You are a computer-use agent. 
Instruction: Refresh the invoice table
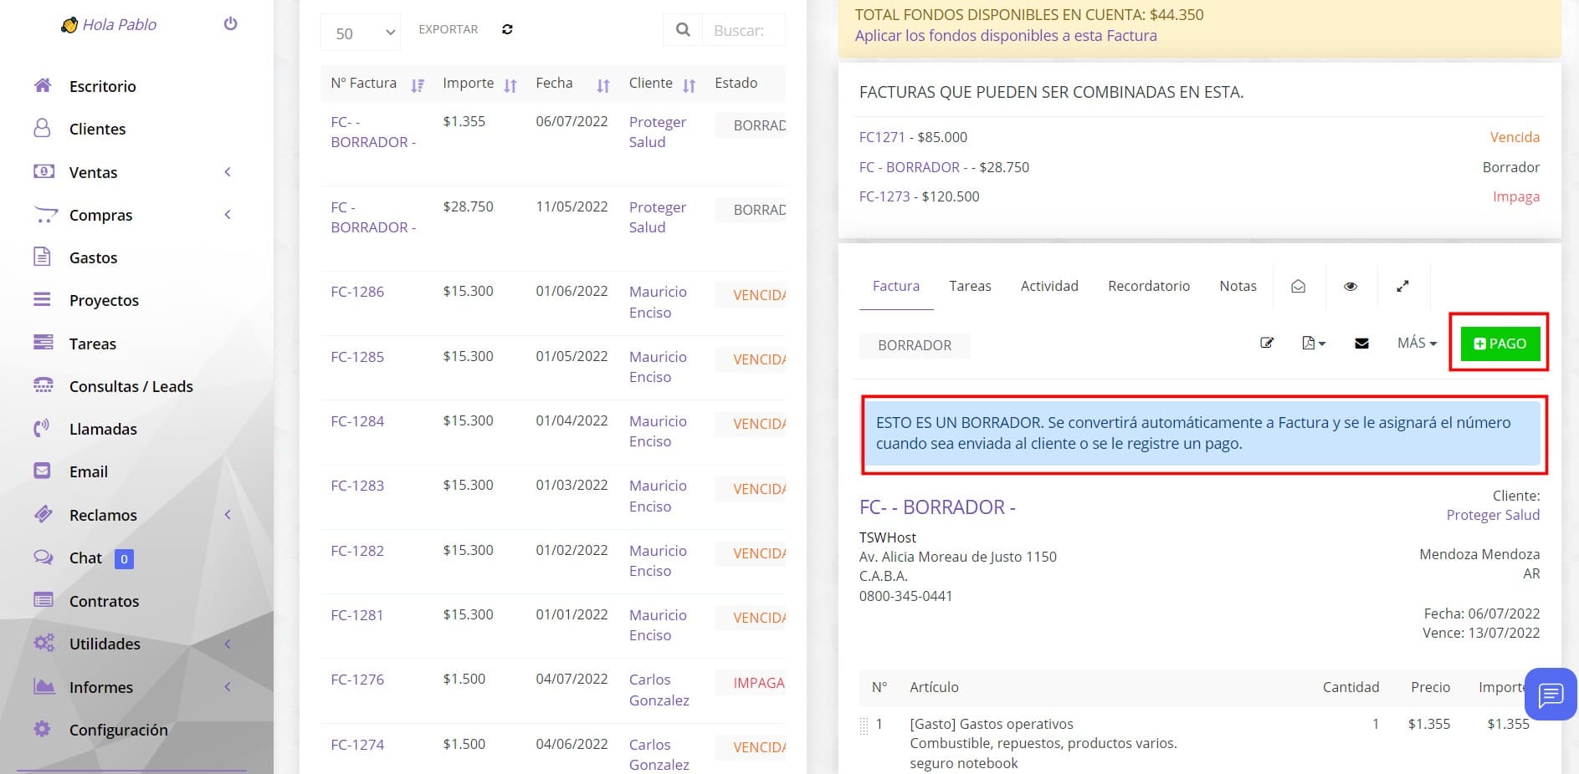coord(507,29)
